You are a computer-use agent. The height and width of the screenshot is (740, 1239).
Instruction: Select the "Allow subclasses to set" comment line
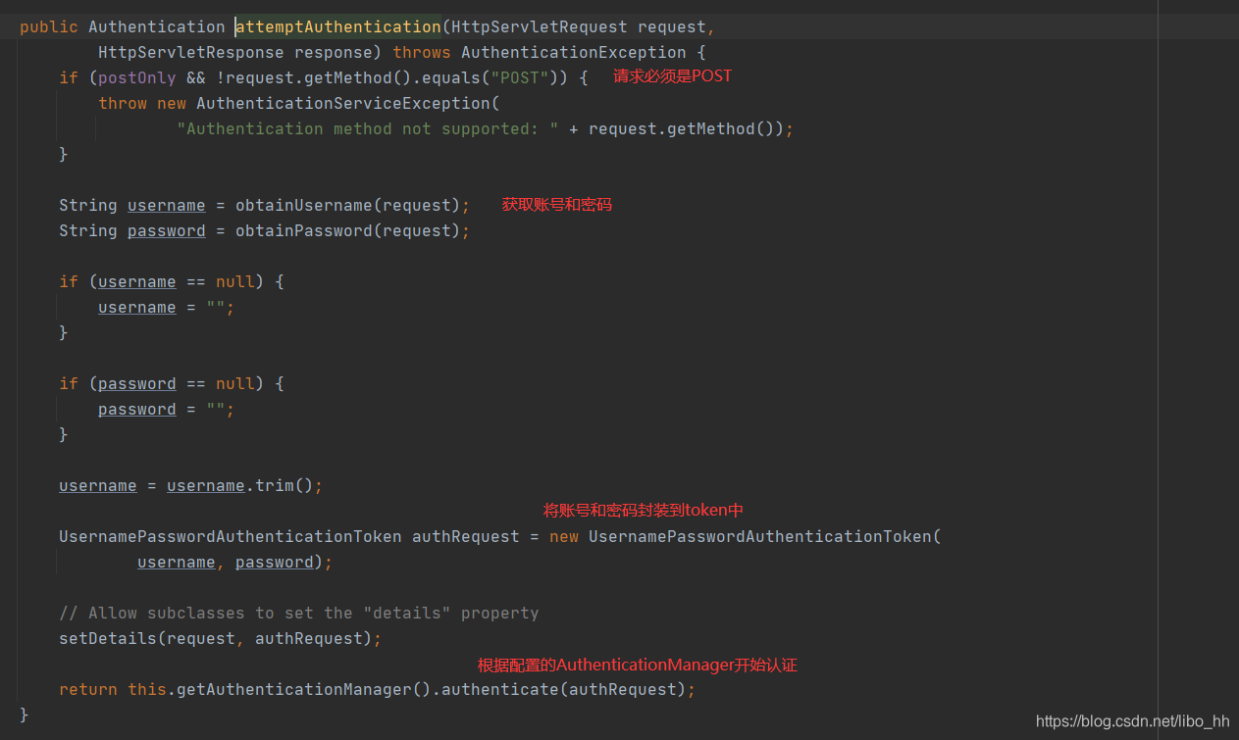point(299,613)
